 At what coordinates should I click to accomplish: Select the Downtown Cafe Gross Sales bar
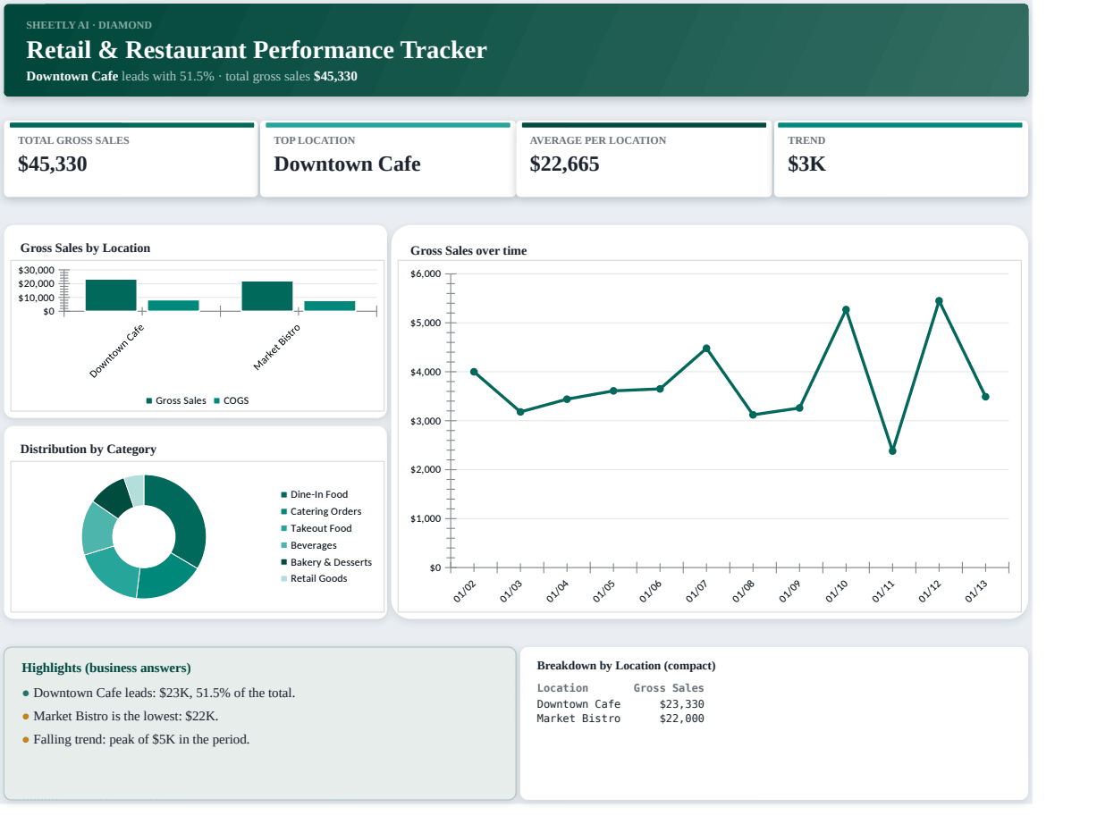(x=111, y=295)
